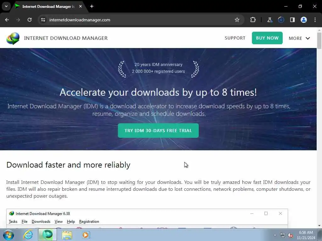The height and width of the screenshot is (241, 322).
Task: Open the tab search dropdown
Action: pyautogui.click(x=6, y=6)
